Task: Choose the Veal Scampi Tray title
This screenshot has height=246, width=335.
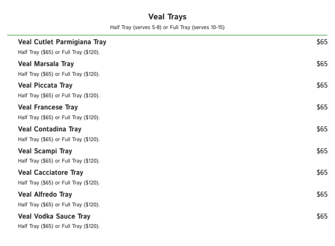Action: point(45,151)
